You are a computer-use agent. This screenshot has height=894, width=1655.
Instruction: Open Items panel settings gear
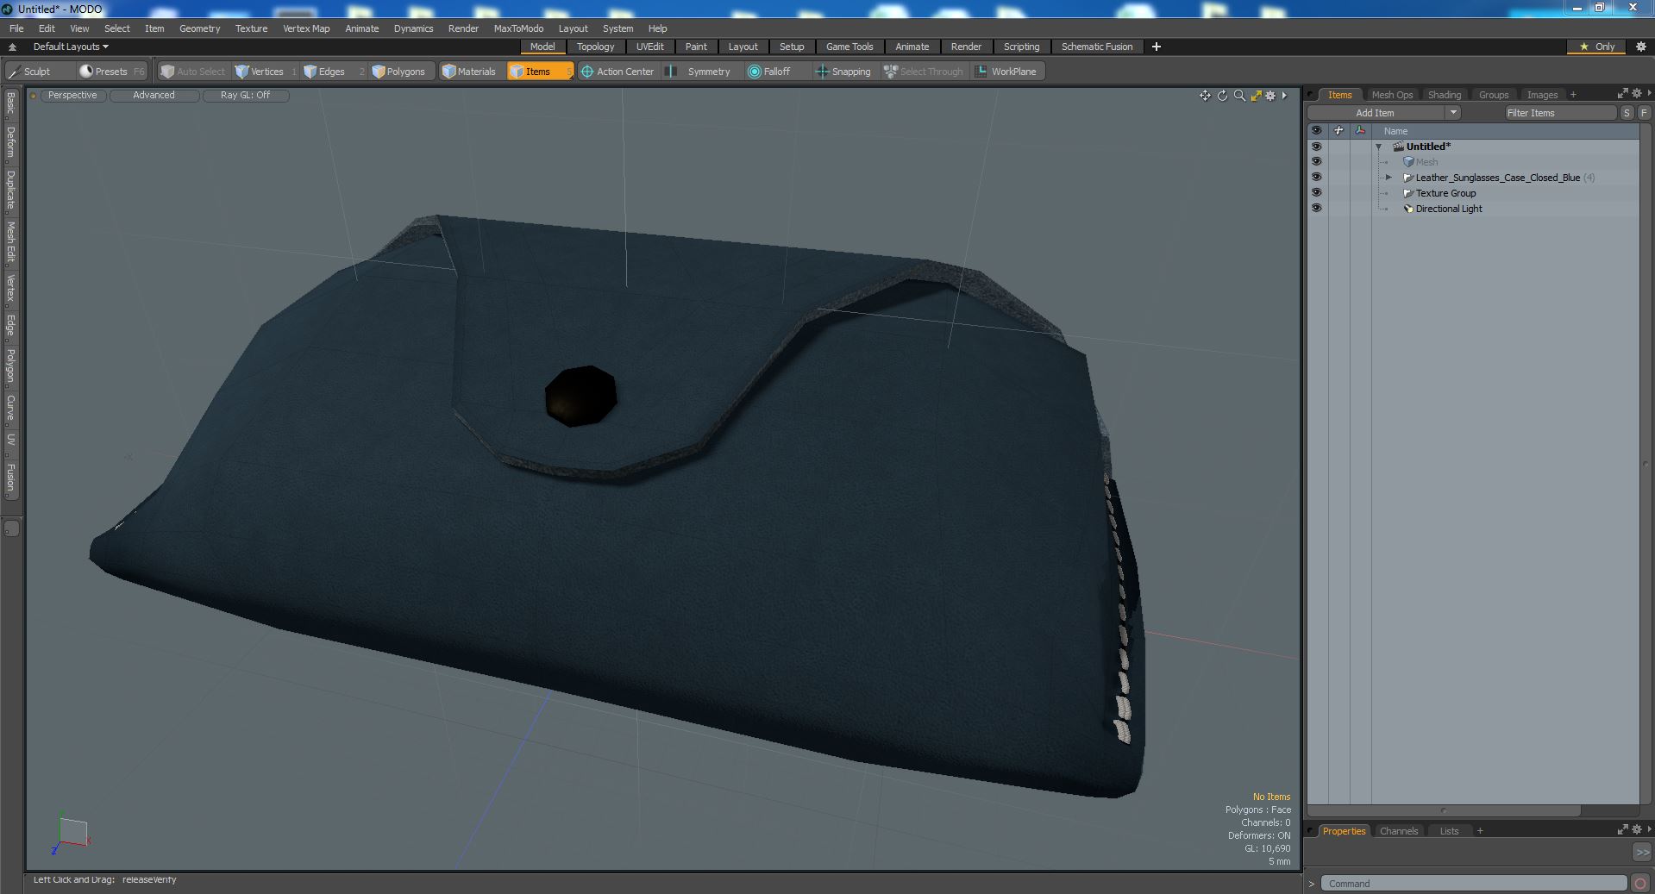point(1636,94)
